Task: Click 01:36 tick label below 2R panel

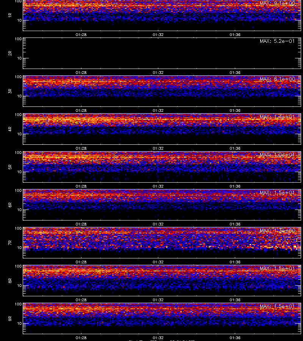Action: pyautogui.click(x=235, y=73)
